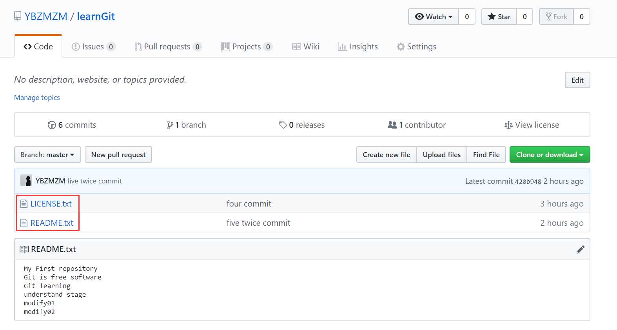Click New pull request

(118, 154)
